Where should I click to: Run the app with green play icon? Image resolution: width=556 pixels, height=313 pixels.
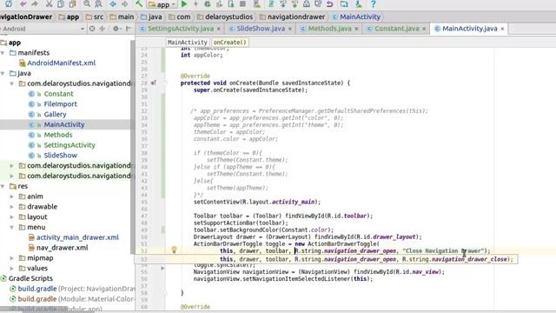(184, 3)
